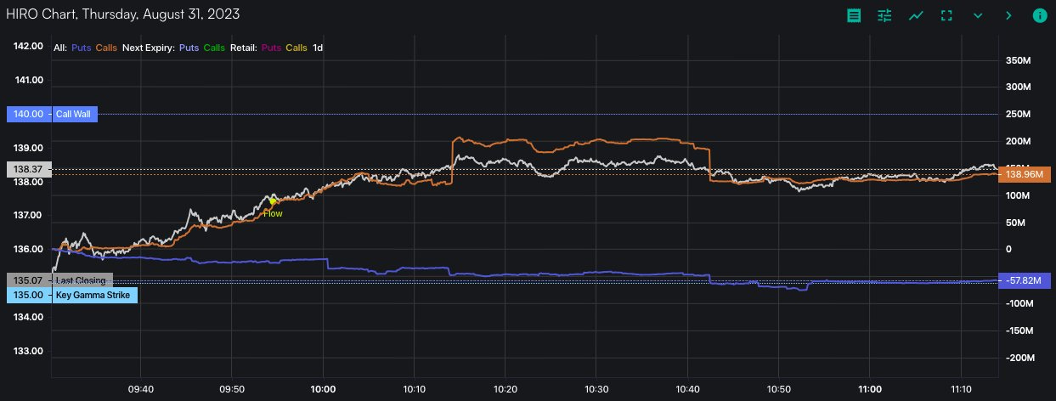The image size is (1056, 401).
Task: Click the yellow Flow marker dot
Action: (273, 201)
